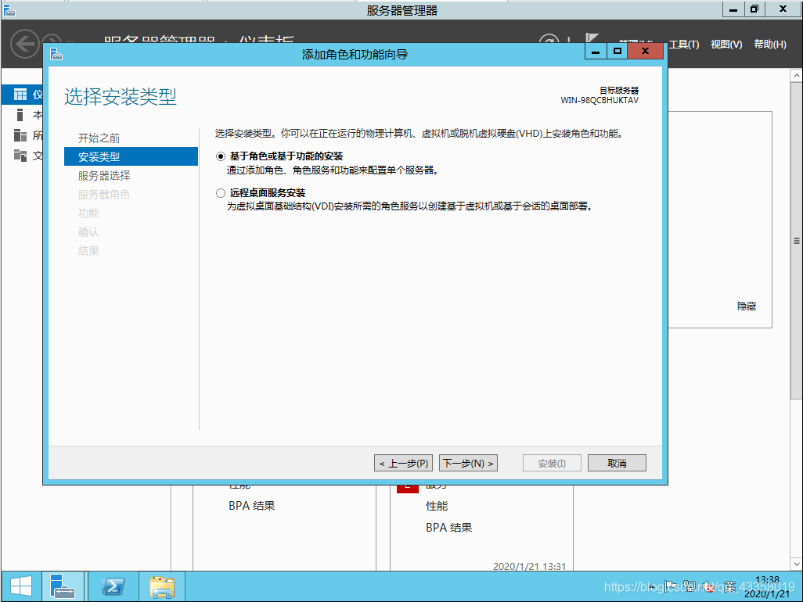The height and width of the screenshot is (602, 803).
Task: Select file and storage services sidebar icon
Action: (20, 155)
